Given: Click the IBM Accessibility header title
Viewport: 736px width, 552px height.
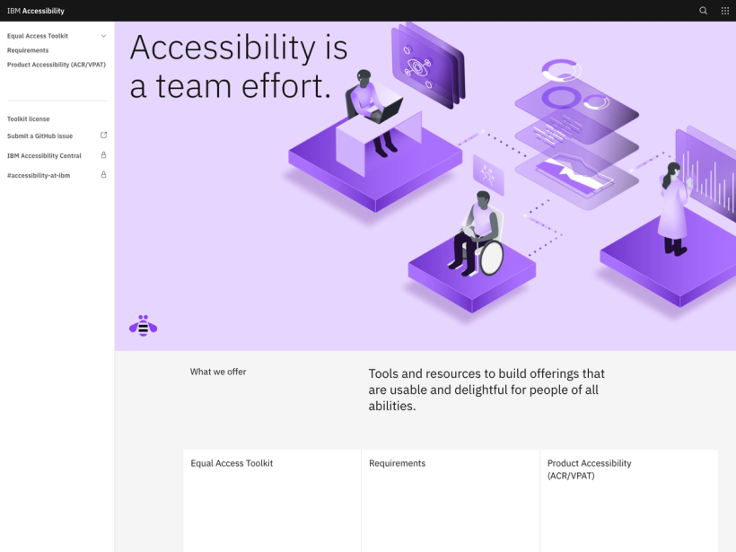Looking at the screenshot, I should click(36, 11).
